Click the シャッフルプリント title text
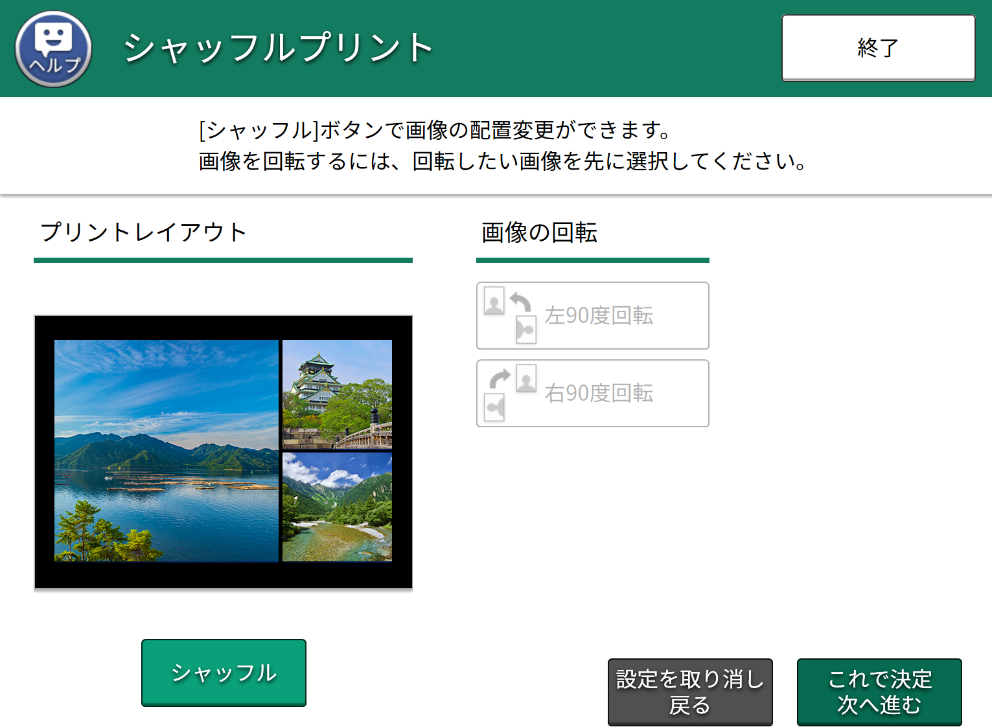The image size is (992, 727). tap(278, 47)
